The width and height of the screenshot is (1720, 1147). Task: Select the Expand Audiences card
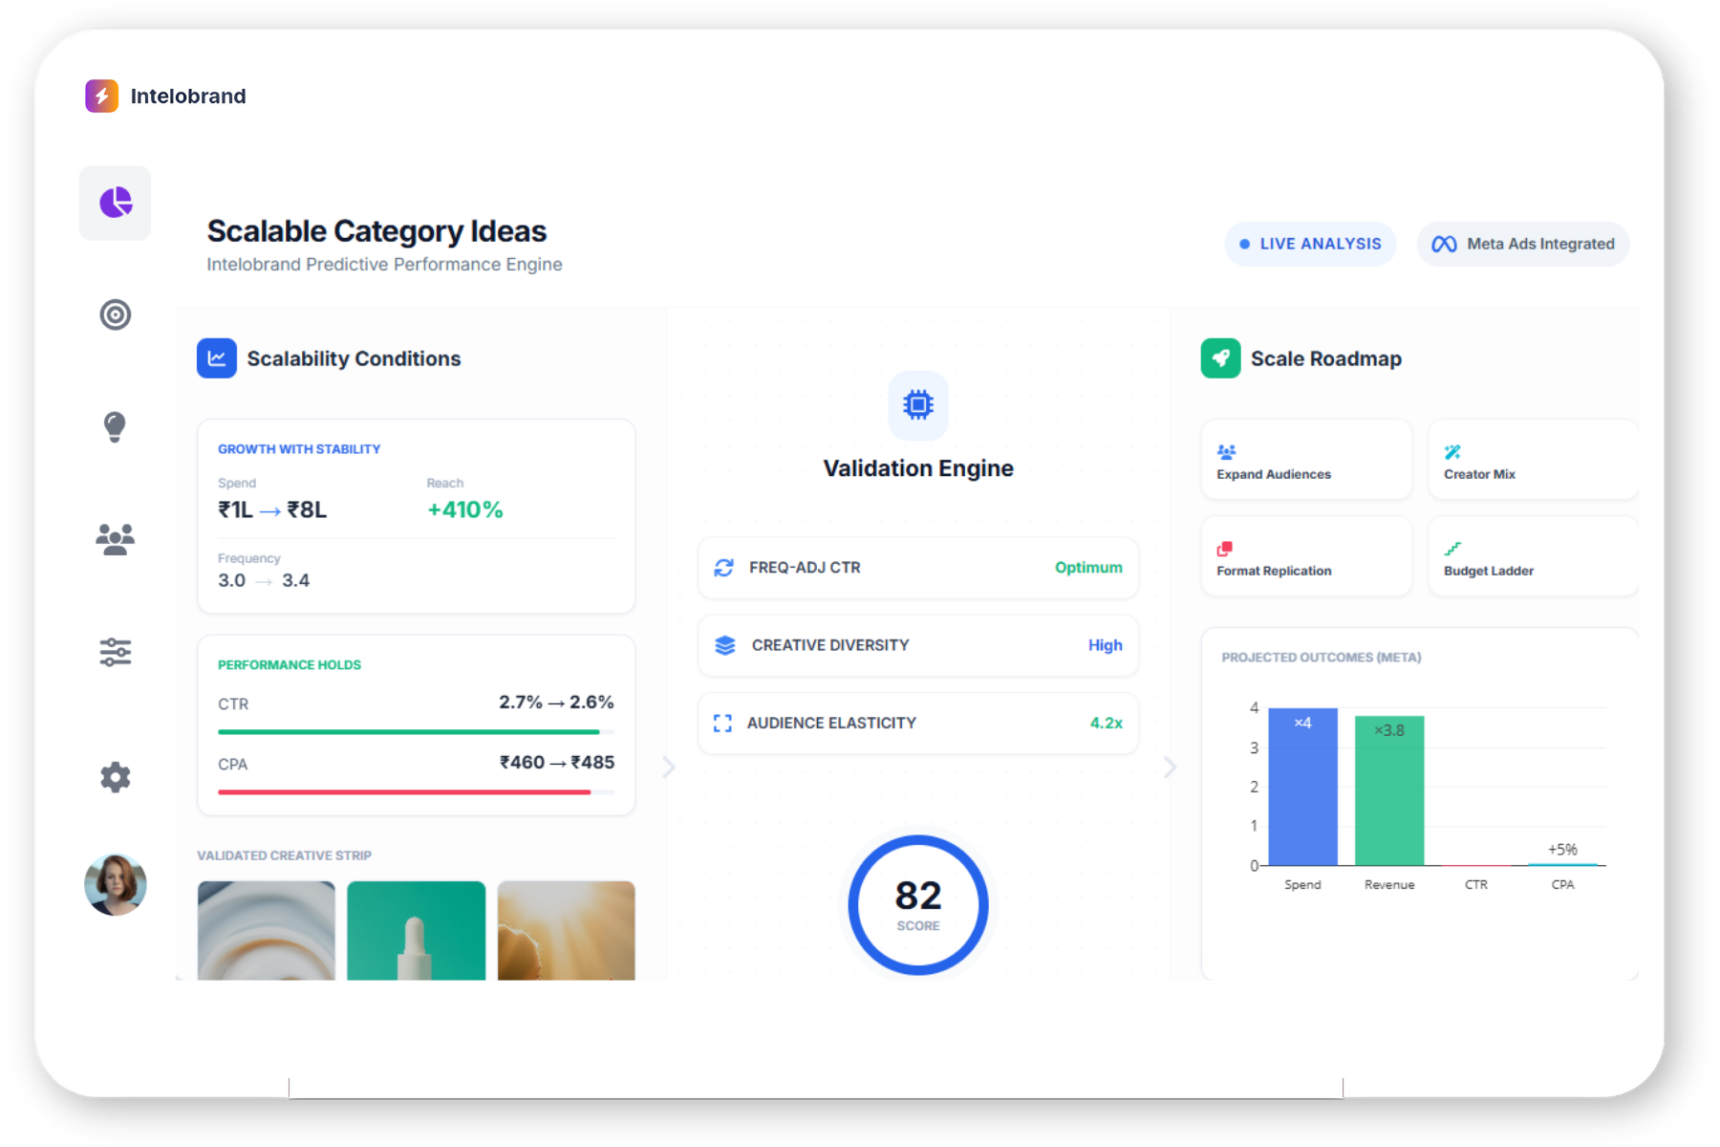click(1306, 461)
